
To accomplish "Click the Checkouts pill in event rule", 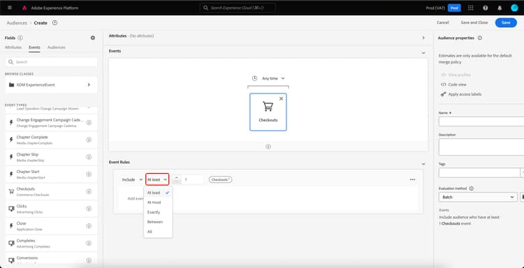I will pos(220,179).
